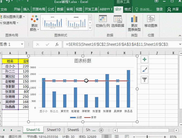182x138 pixels.
Task: Click the Chart Elements plus button
Action: coord(145,59)
